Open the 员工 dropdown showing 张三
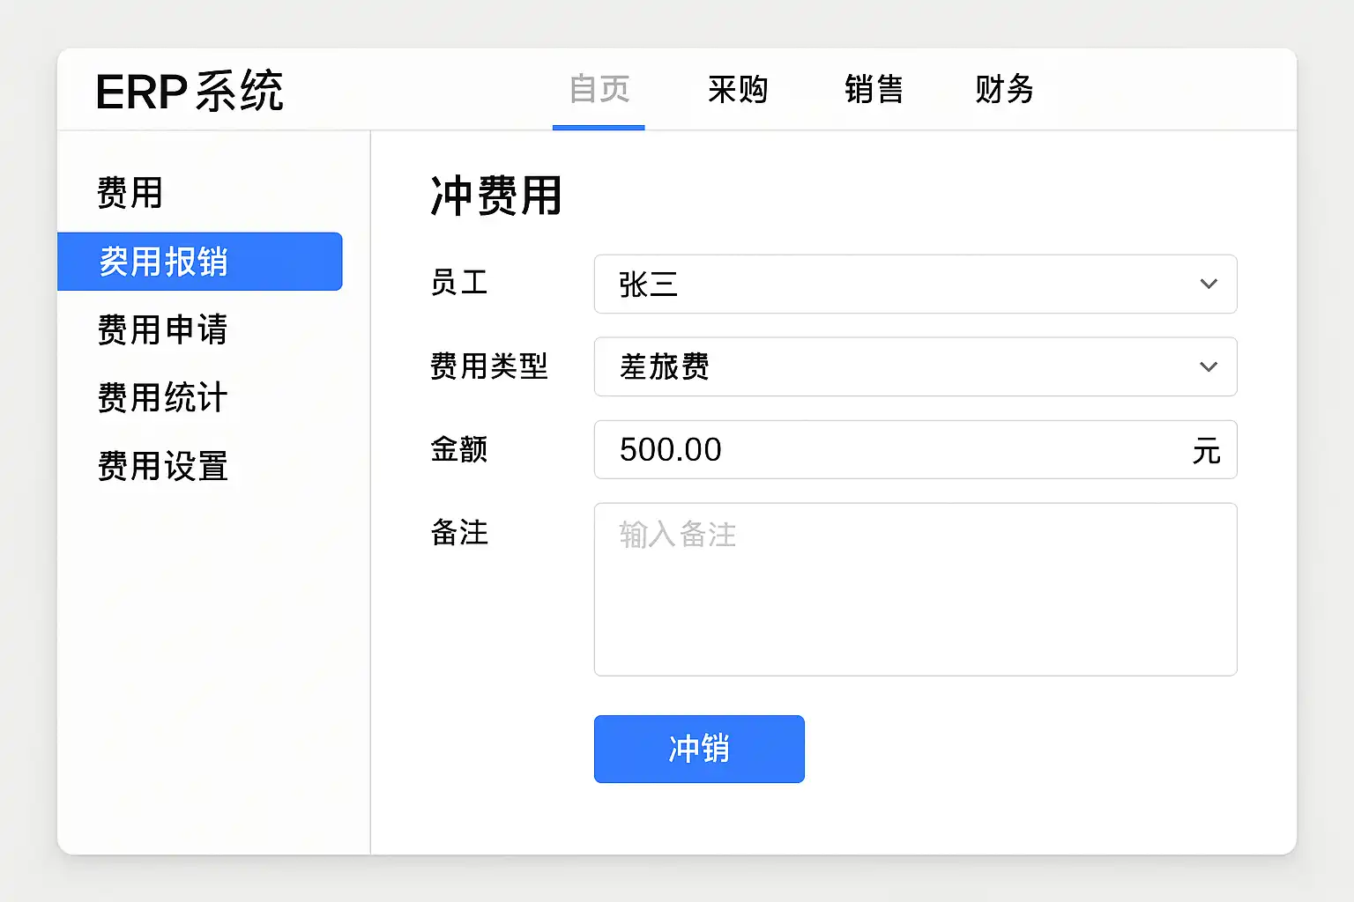1354x902 pixels. pyautogui.click(x=914, y=285)
